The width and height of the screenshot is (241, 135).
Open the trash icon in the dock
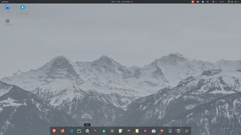tap(178, 131)
